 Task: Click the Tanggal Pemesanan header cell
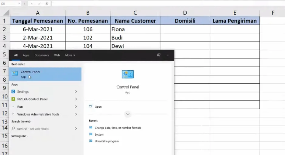(38, 21)
